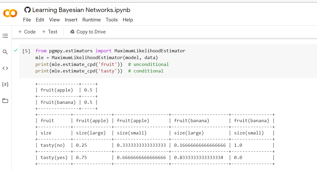Open the code snippets icon
Viewport: 317px width, 170px height.
[5, 68]
